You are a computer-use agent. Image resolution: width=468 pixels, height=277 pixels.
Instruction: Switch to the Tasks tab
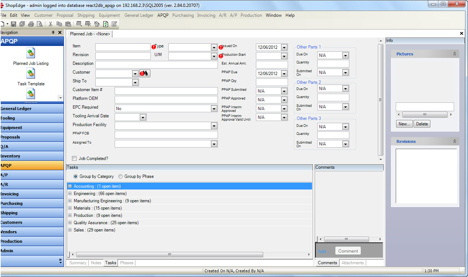click(x=111, y=263)
